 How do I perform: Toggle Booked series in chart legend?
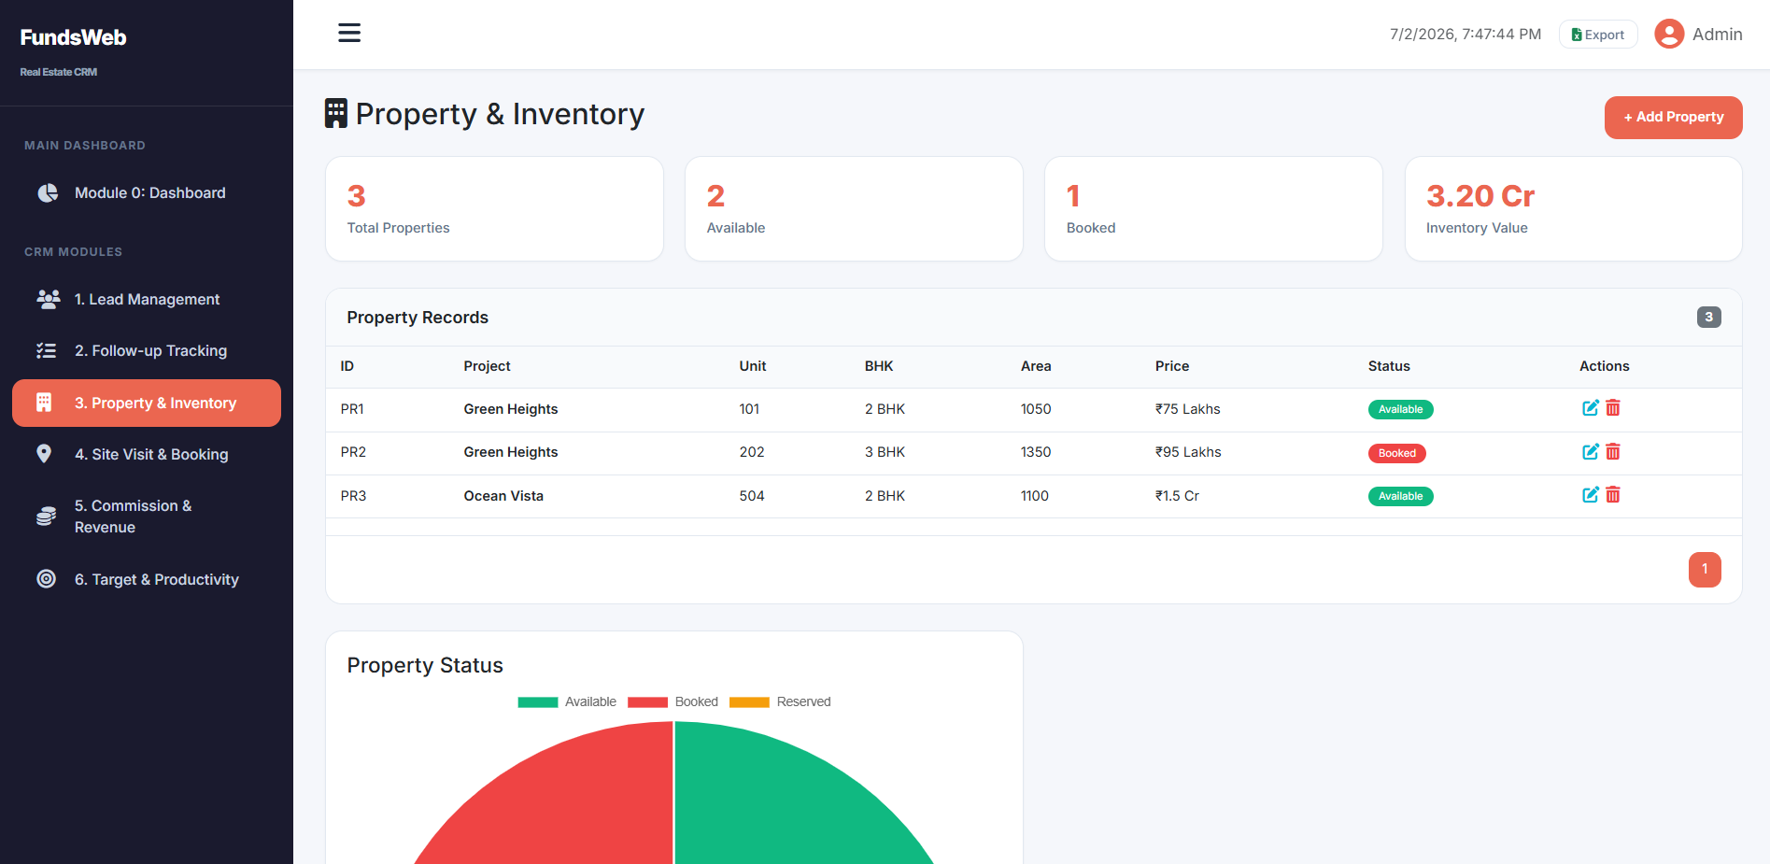[x=673, y=702]
